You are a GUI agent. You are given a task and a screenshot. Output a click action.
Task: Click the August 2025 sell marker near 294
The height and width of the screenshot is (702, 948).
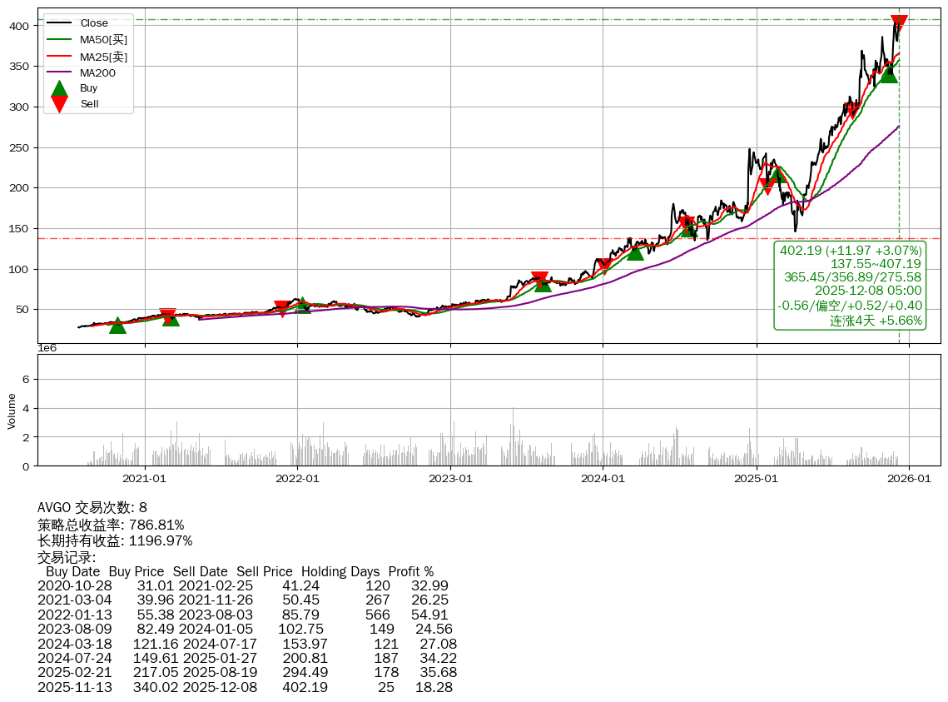pos(851,111)
